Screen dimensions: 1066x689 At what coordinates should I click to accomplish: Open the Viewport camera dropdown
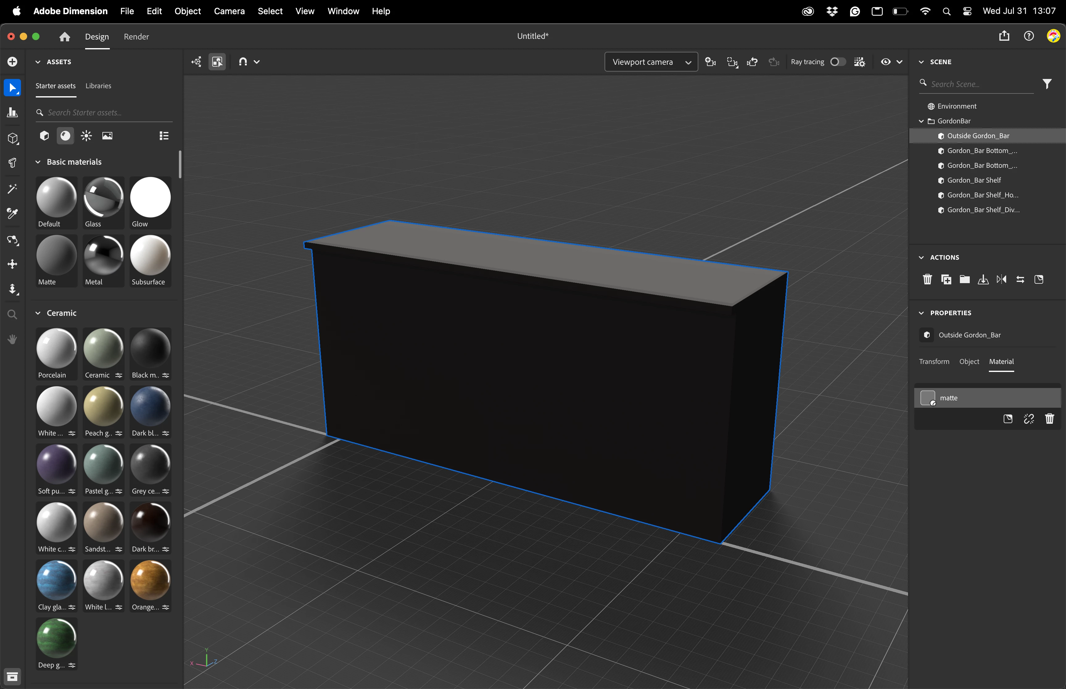pyautogui.click(x=651, y=62)
